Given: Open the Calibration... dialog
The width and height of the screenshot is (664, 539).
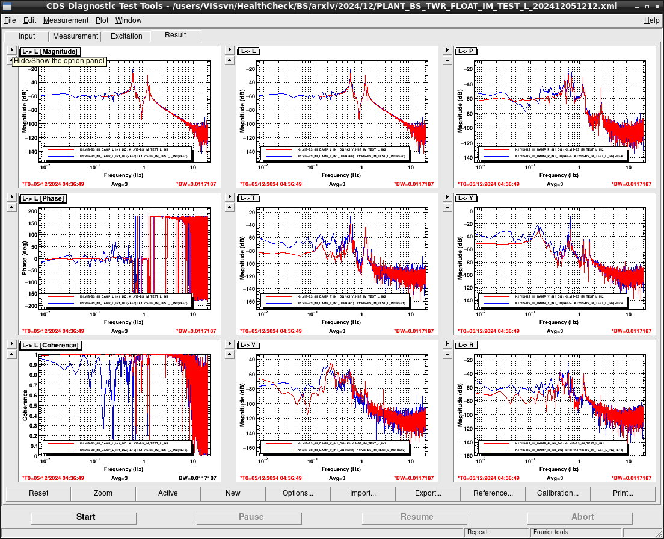Looking at the screenshot, I should click(558, 493).
